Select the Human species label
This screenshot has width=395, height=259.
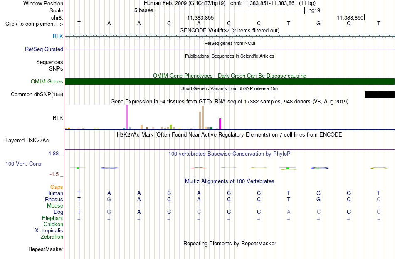click(54, 193)
